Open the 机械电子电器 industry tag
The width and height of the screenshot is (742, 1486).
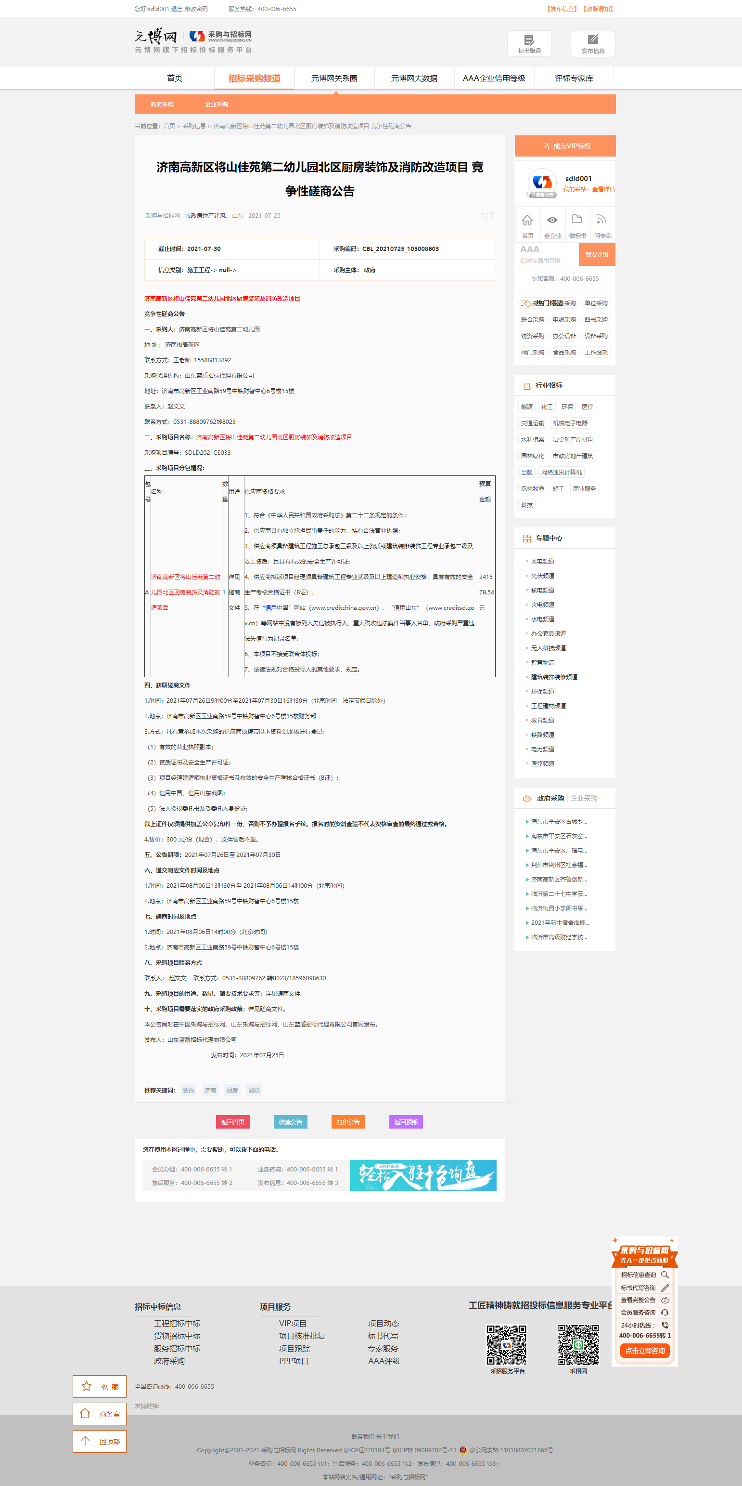570,423
